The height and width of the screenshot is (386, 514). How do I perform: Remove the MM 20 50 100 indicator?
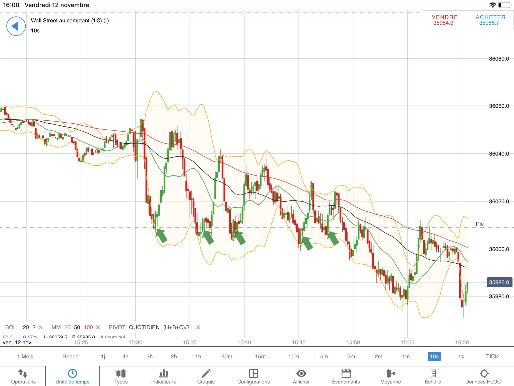(x=98, y=327)
